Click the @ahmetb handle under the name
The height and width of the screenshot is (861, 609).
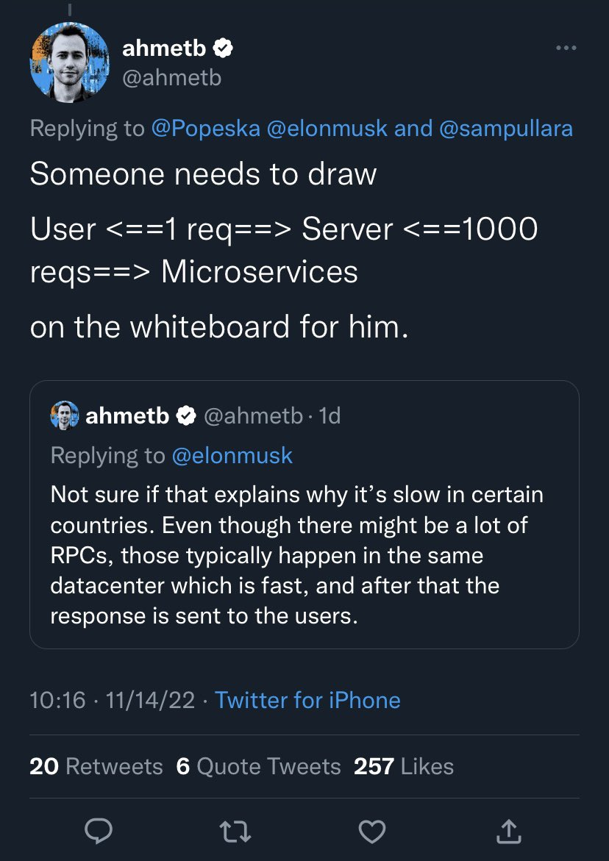pos(171,78)
